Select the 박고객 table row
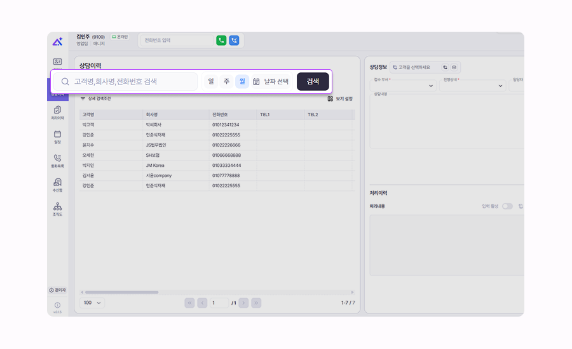This screenshot has width=572, height=349. tap(217, 125)
